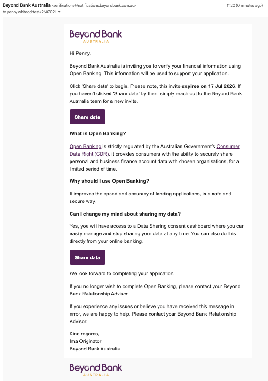Click the second Share data button above closing remarks
Screen dimensions: 268x381
[87, 257]
